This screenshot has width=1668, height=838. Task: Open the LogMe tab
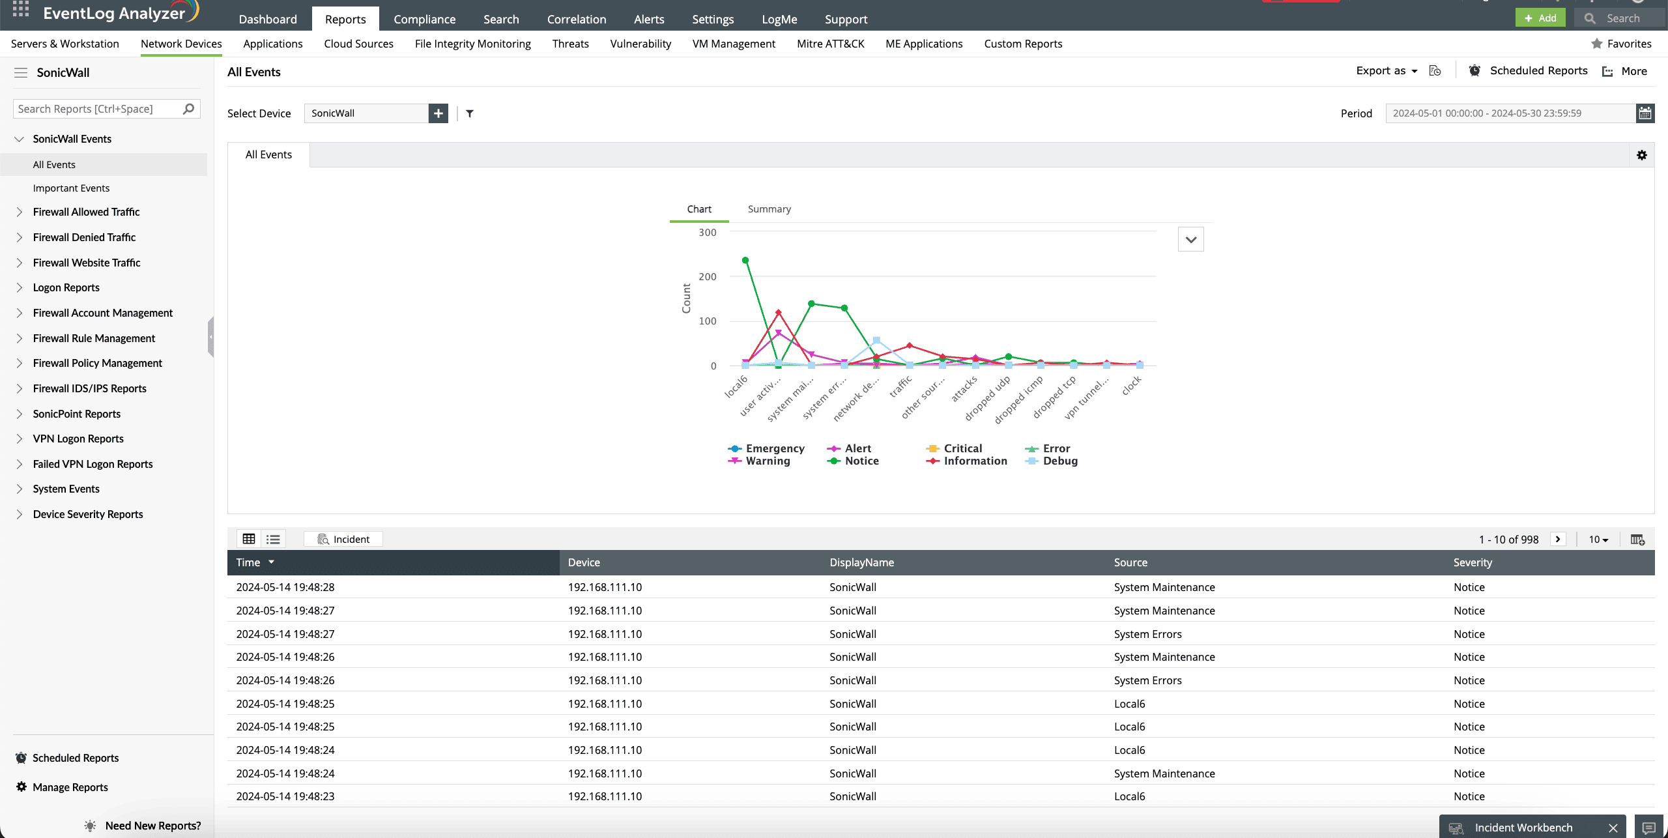coord(779,19)
